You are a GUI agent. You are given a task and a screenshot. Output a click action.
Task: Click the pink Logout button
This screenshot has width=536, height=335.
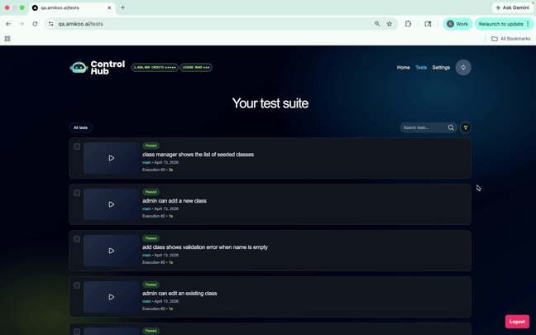point(517,322)
